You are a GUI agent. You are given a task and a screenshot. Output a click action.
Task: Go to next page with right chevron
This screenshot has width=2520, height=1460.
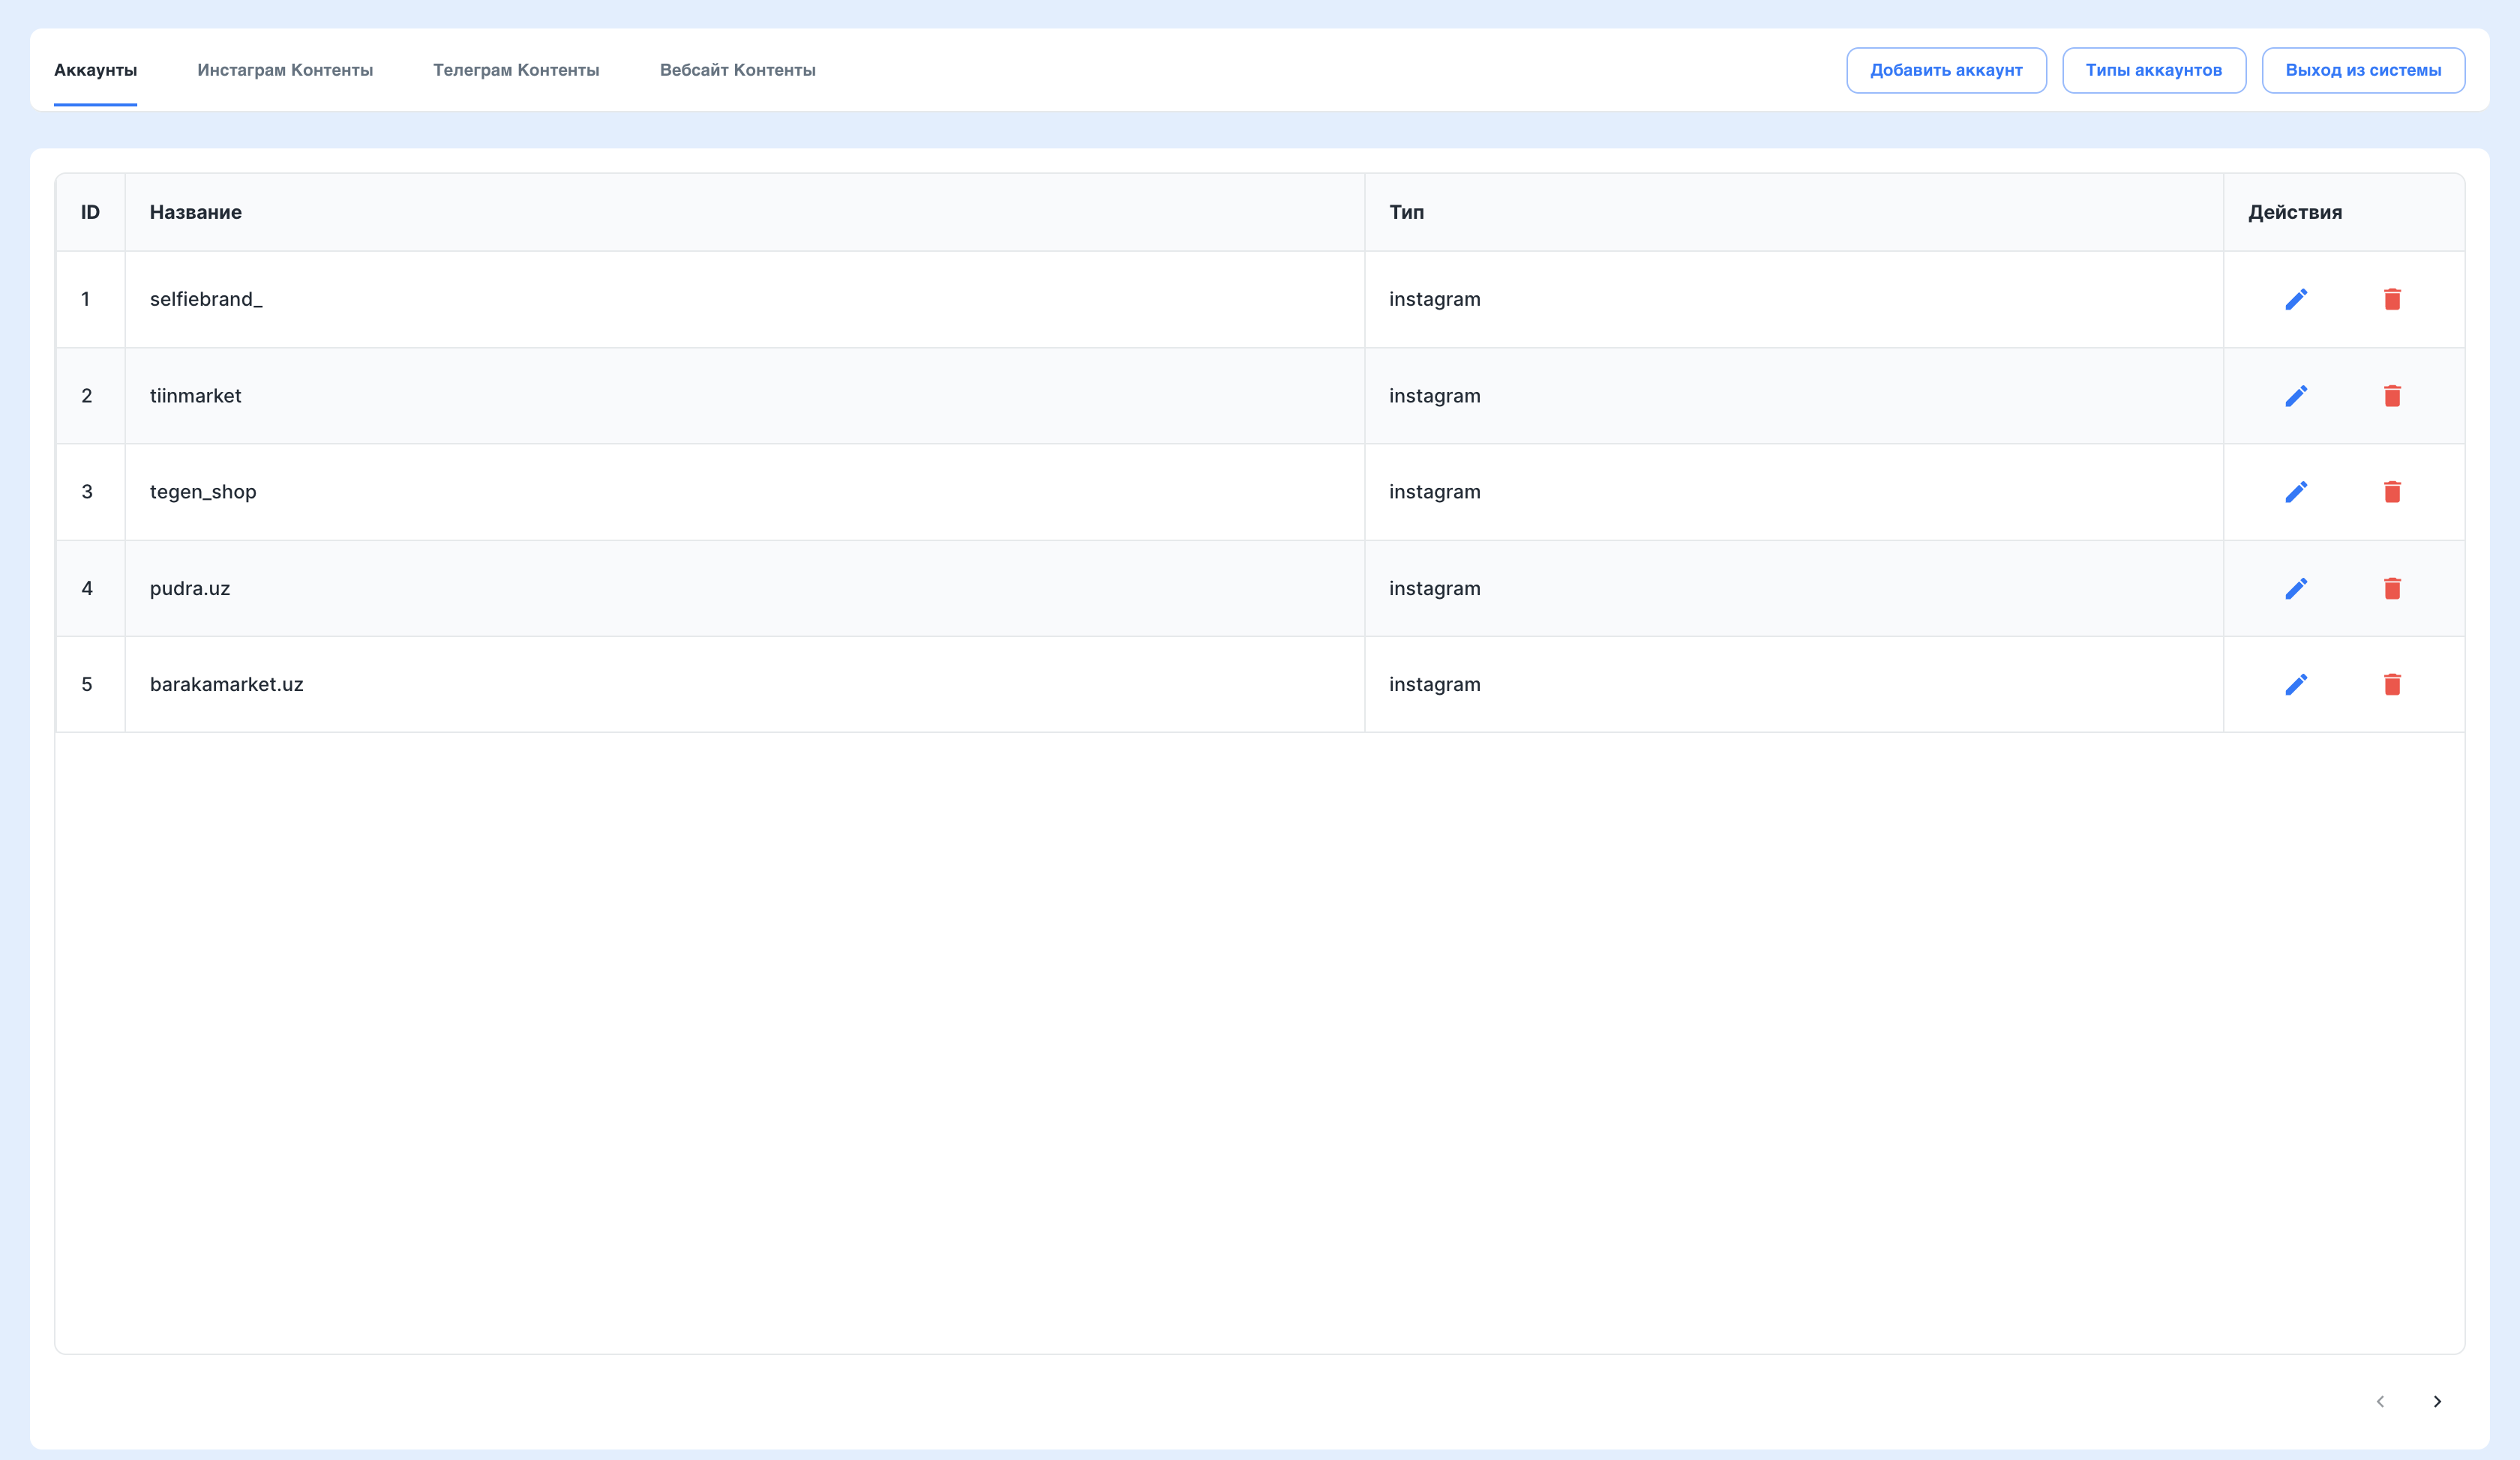tap(2437, 1401)
